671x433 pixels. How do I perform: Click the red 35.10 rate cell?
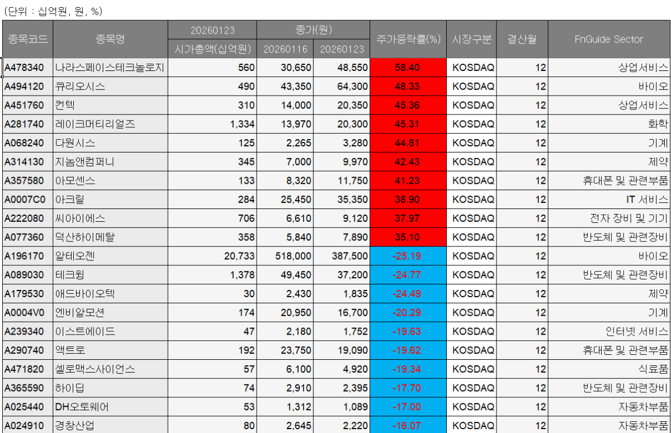coord(408,237)
